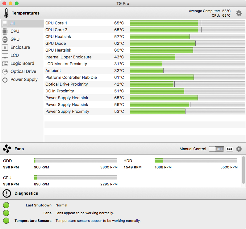Click the Manual Control label
This screenshot has height=229, width=246.
(x=193, y=149)
